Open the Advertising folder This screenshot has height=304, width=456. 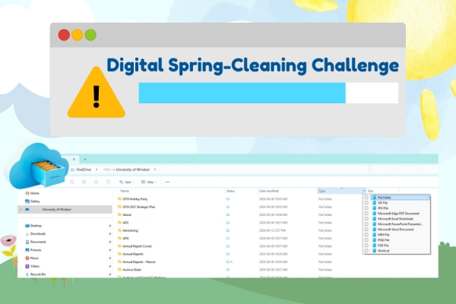131,230
